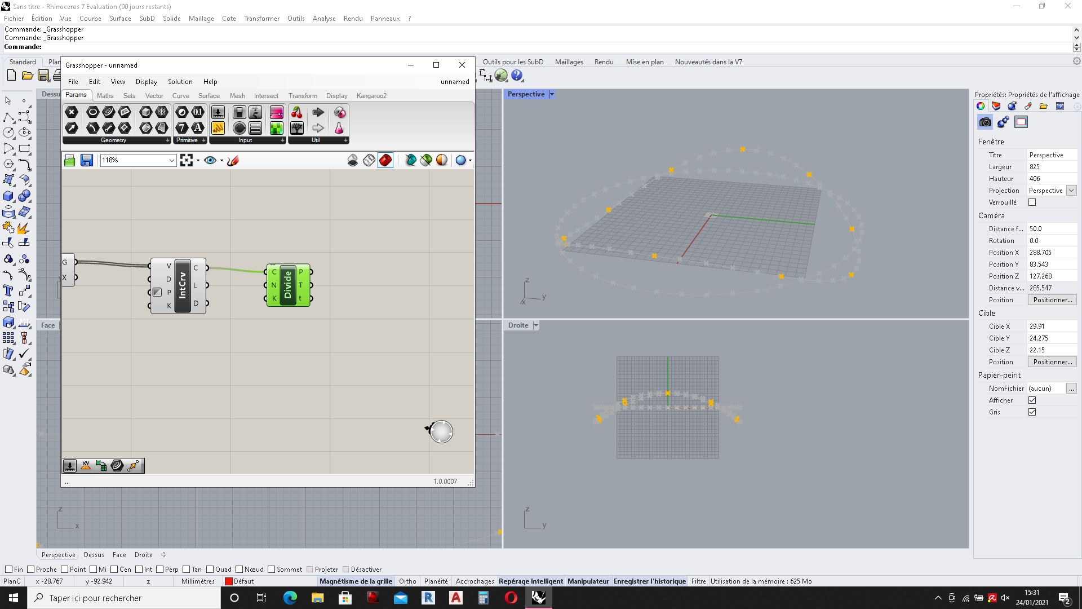
Task: Switch to the Dessus viewport tab
Action: click(x=94, y=555)
